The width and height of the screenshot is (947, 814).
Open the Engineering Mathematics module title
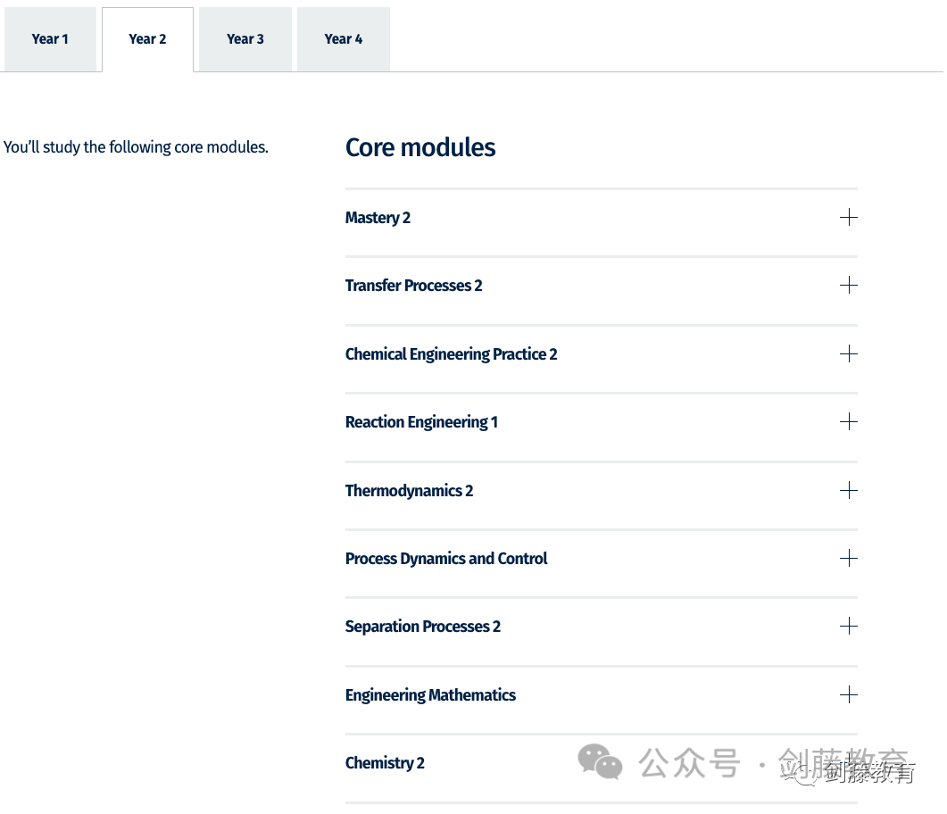pos(430,695)
